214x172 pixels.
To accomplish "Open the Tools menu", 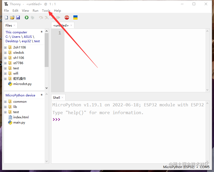I will click(46, 11).
